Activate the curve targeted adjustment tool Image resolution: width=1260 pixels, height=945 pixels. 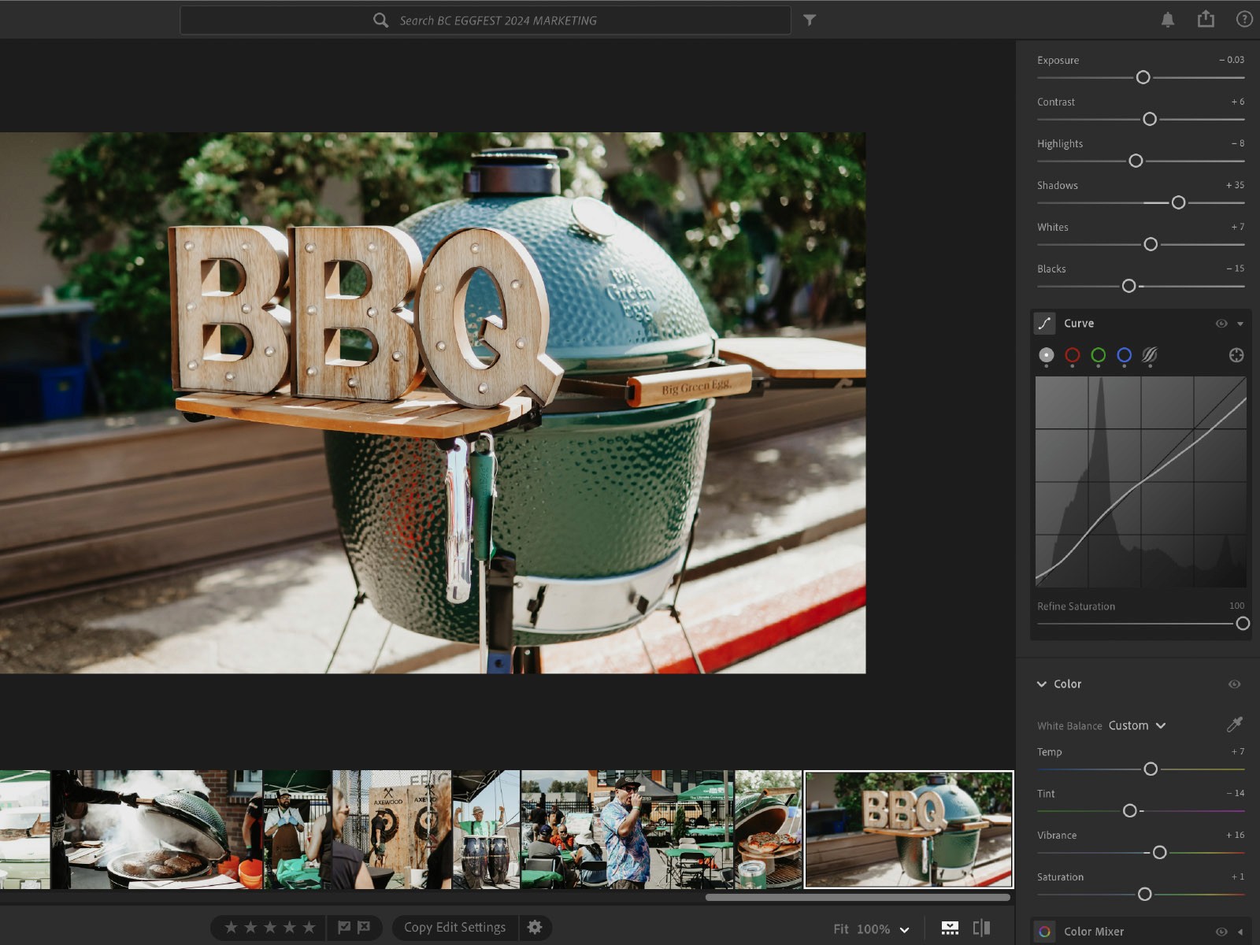pyautogui.click(x=1236, y=355)
